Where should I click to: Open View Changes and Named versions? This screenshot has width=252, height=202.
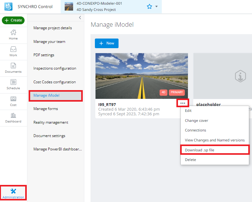coord(215,140)
